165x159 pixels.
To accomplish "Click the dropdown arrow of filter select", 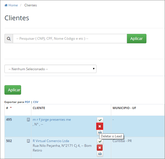I will (94, 69).
